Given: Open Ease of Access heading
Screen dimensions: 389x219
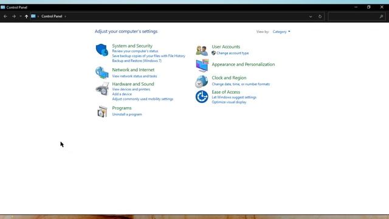Looking at the screenshot, I should coord(225,92).
